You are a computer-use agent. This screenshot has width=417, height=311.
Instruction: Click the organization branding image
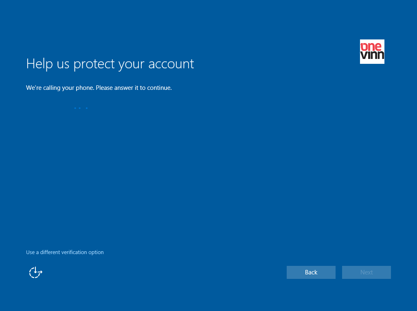pyautogui.click(x=372, y=52)
